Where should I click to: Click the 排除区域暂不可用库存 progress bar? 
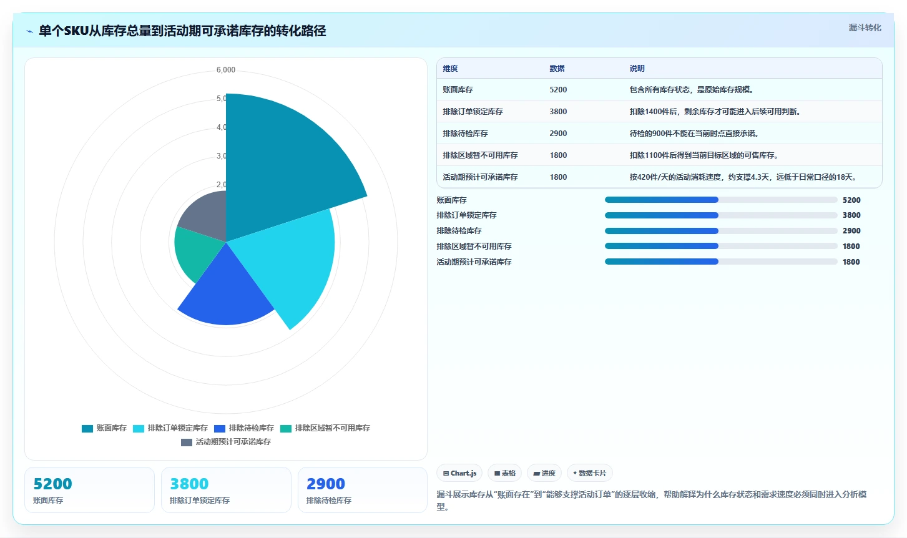[721, 246]
